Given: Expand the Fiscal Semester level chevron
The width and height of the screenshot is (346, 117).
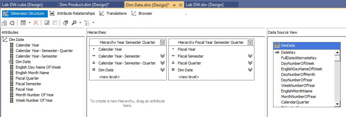Looking at the screenshot, I should pyautogui.click(x=250, y=56).
